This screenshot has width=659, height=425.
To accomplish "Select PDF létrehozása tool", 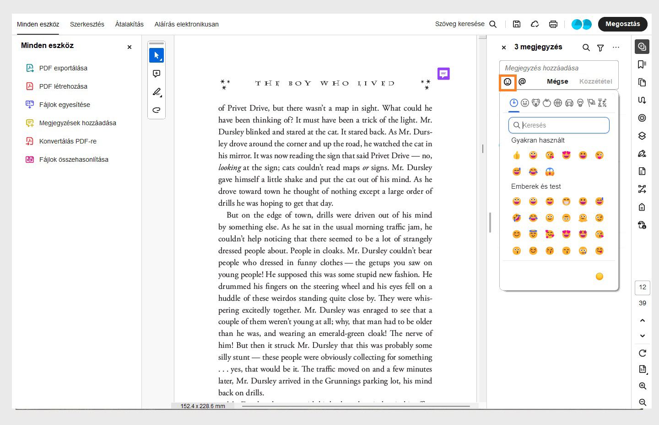I will coord(56,86).
